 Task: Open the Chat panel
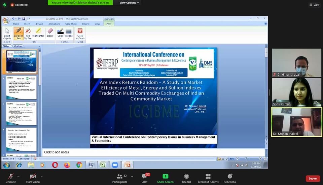tap(144, 178)
